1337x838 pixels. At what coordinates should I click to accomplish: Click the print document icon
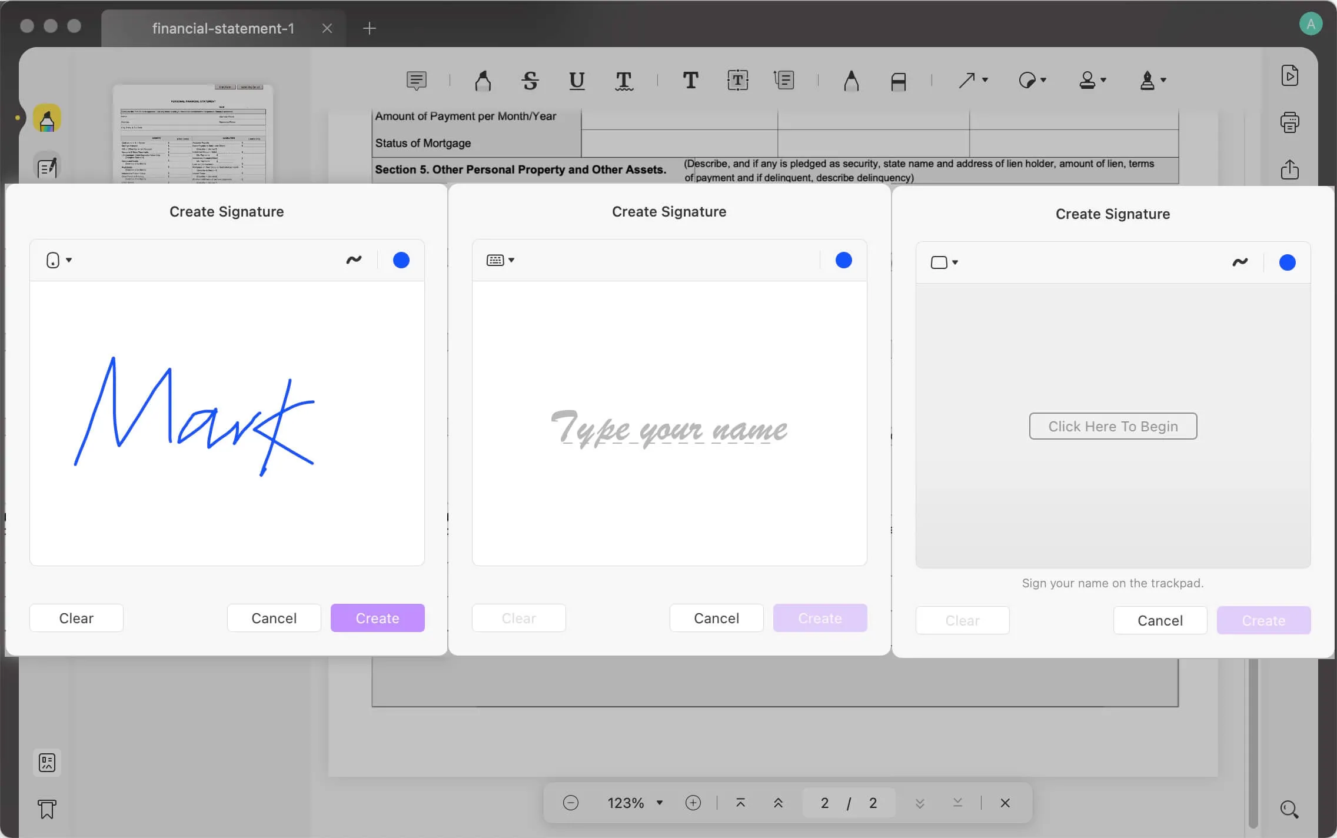pos(1290,122)
